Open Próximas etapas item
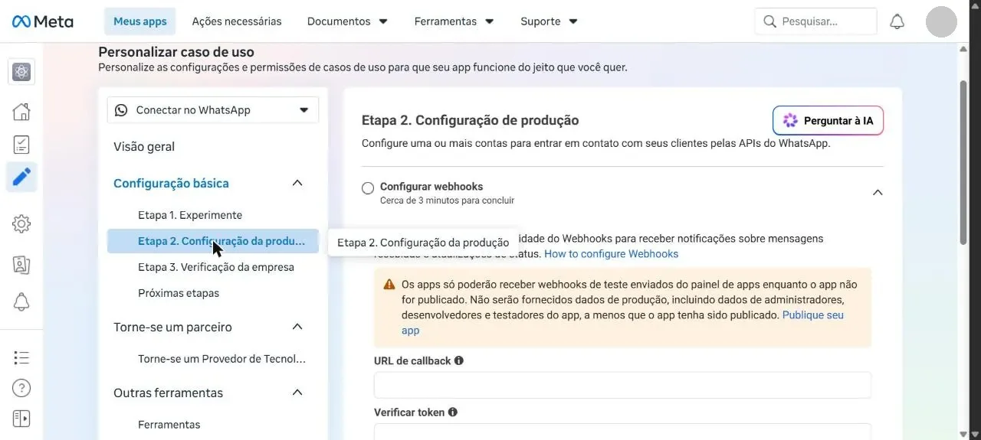This screenshot has height=440, width=981. click(x=179, y=293)
